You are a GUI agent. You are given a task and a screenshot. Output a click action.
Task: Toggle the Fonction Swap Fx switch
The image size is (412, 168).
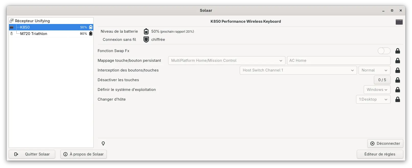[384, 51]
